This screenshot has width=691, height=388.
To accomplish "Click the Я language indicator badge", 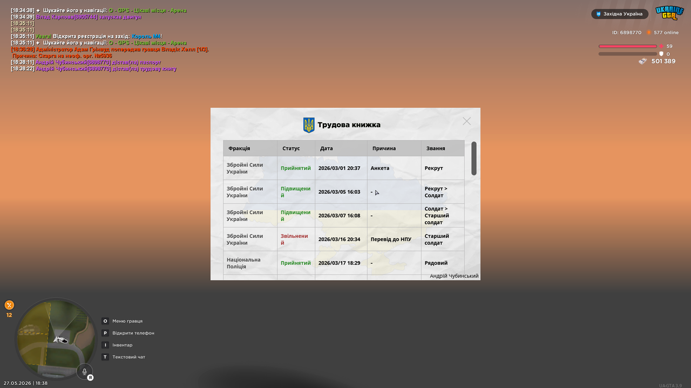I will point(91,377).
